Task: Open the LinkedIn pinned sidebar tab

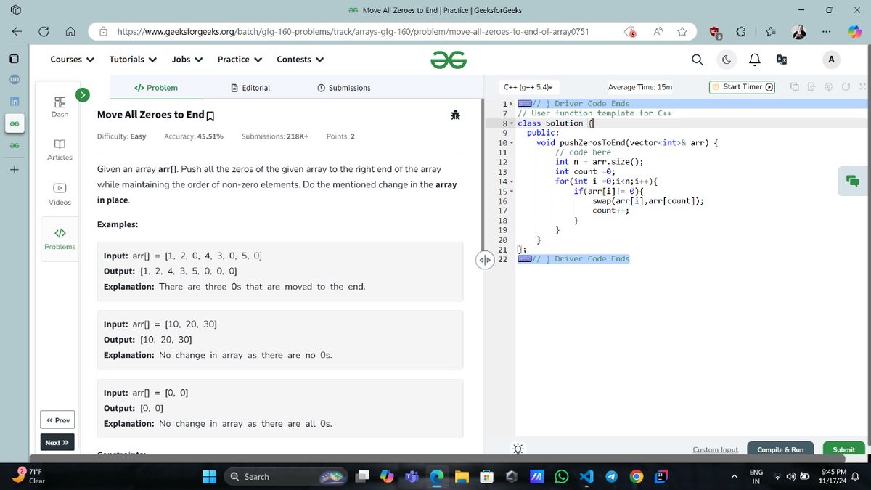Action: pyautogui.click(x=15, y=101)
